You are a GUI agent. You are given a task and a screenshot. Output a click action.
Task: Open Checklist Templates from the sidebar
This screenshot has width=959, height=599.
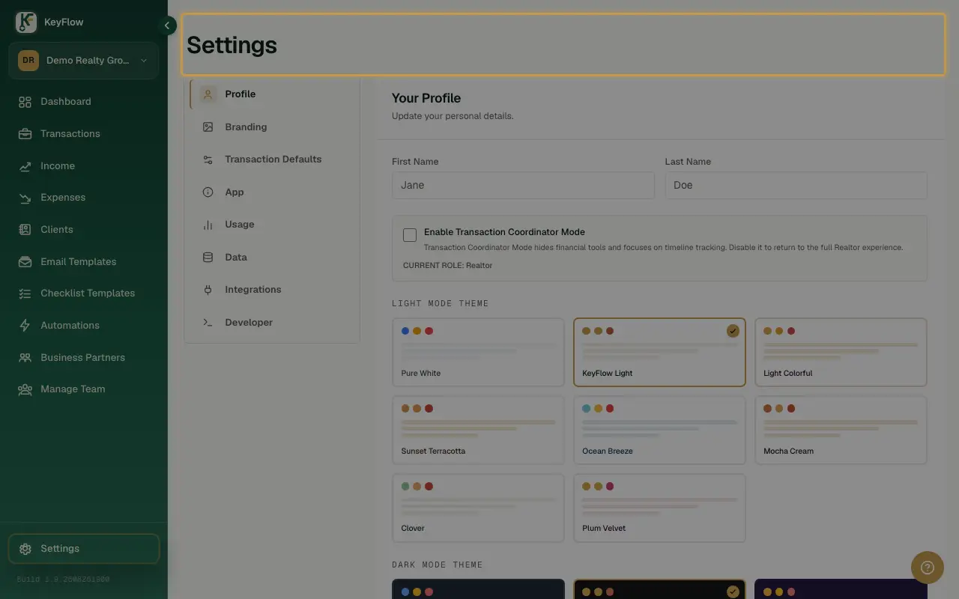click(x=84, y=294)
